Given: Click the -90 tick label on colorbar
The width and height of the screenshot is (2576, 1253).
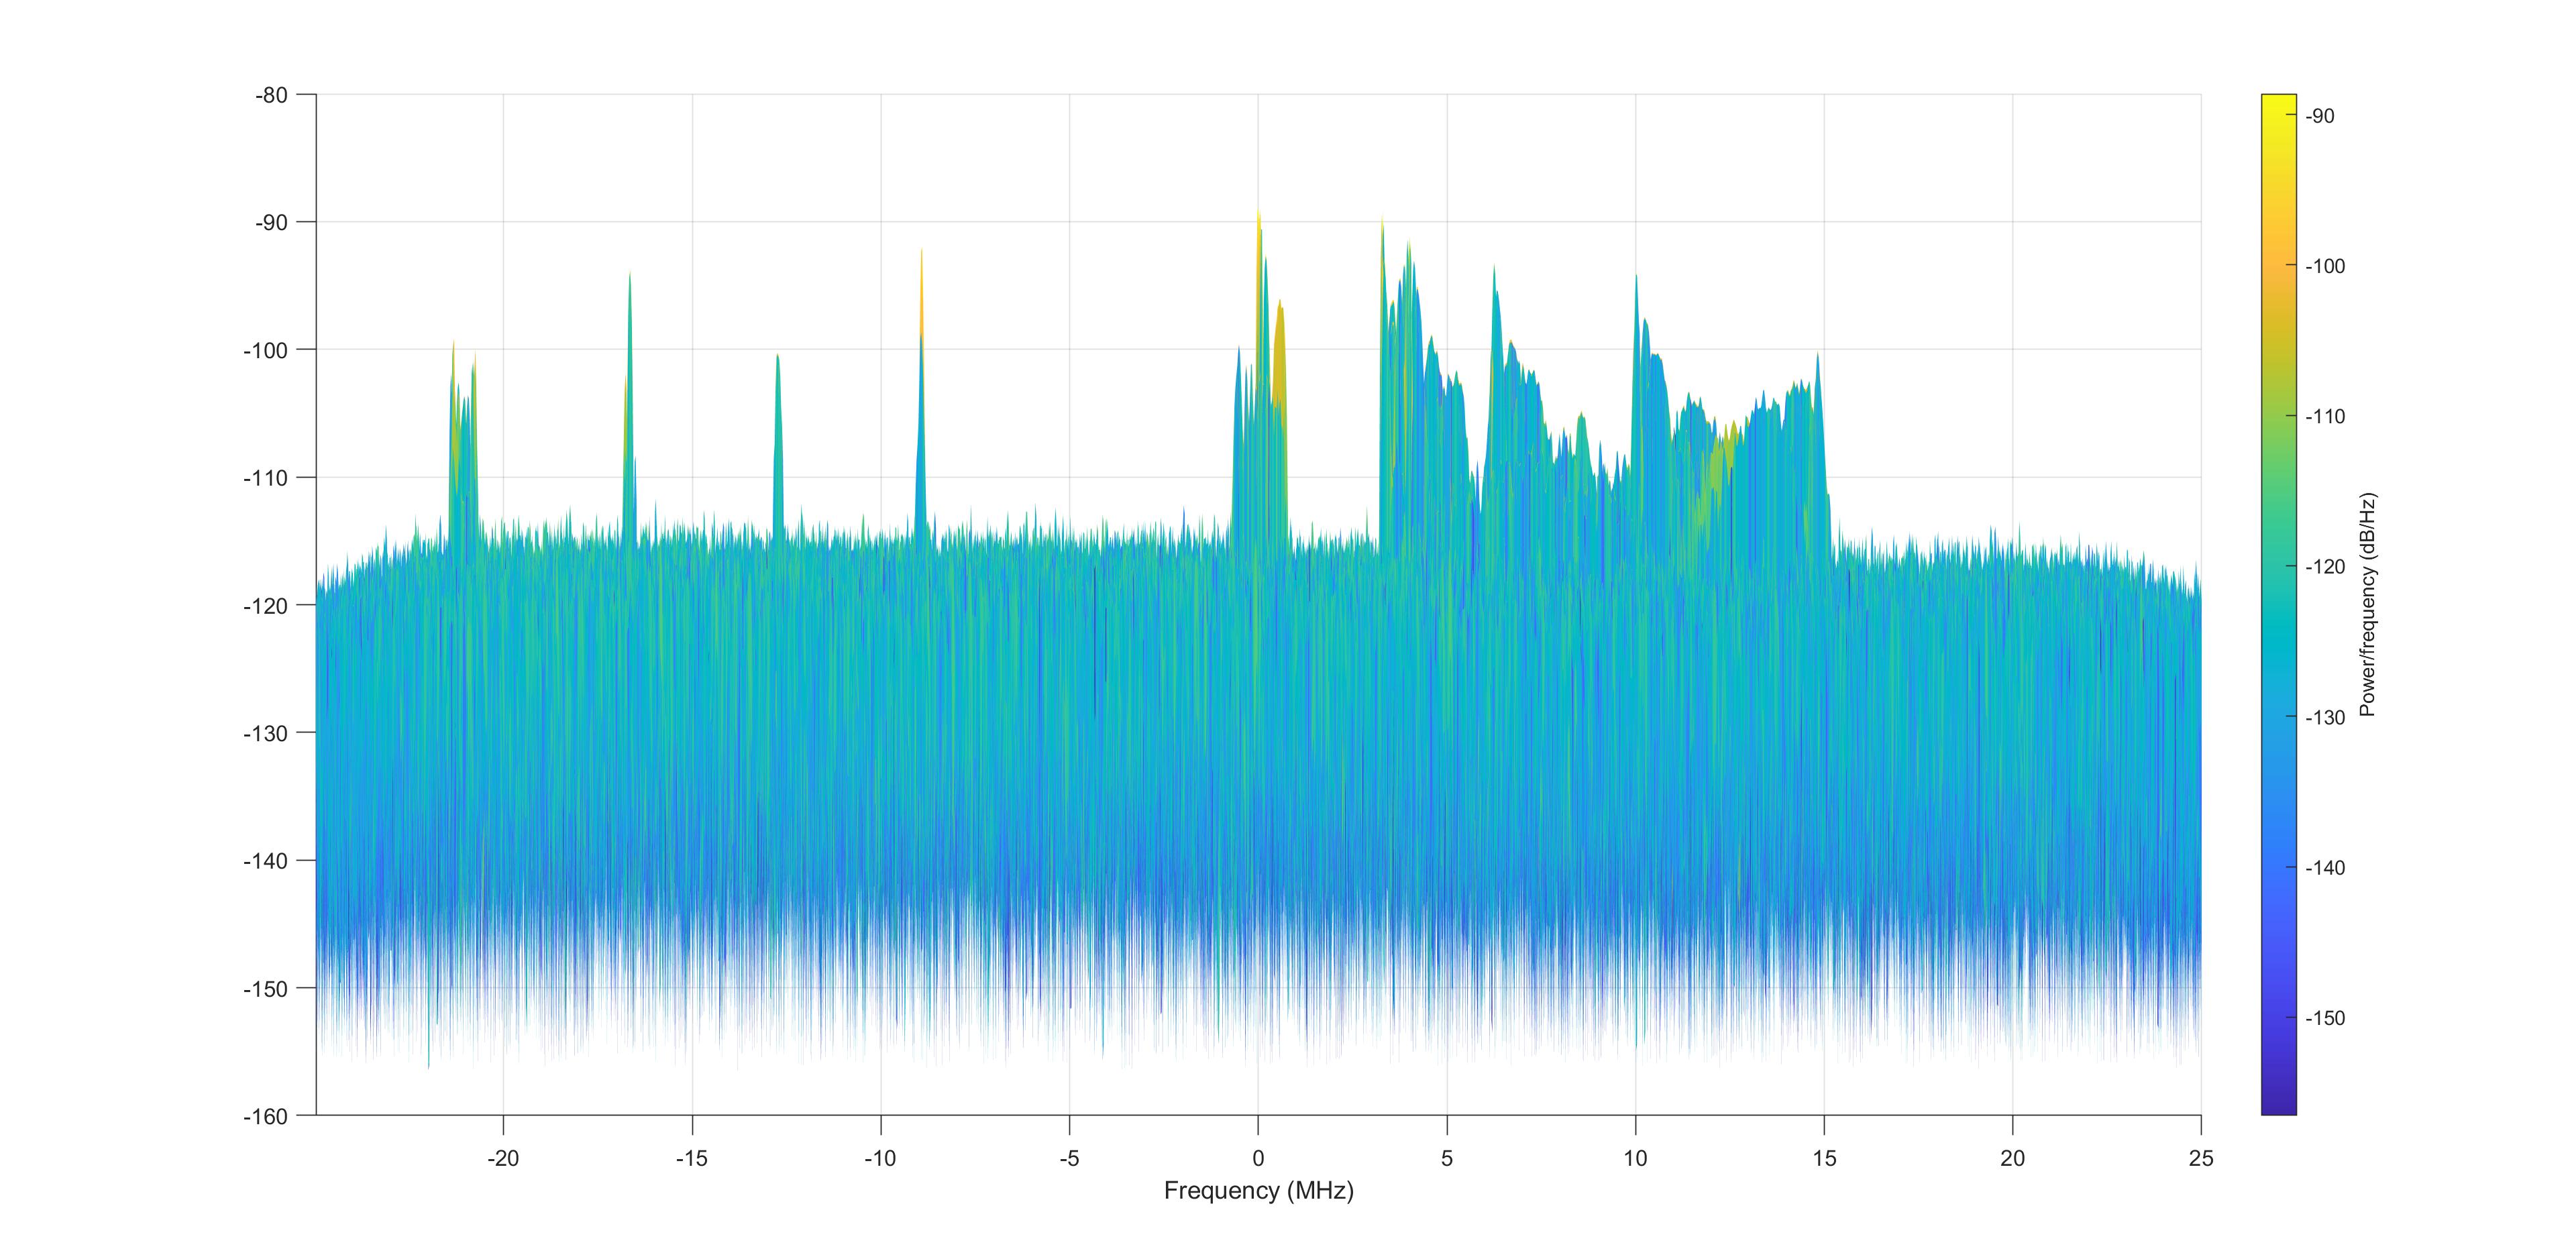Looking at the screenshot, I should click(2320, 116).
